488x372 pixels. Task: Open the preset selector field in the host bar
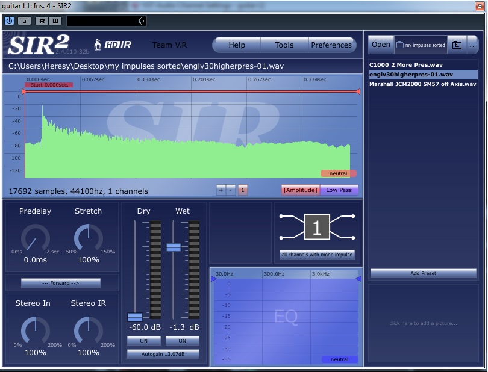(101, 21)
